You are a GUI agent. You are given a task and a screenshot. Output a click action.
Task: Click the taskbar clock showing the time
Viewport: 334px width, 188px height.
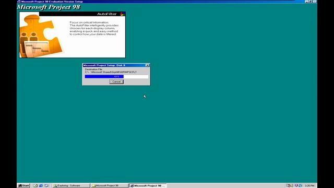[x=309, y=186]
